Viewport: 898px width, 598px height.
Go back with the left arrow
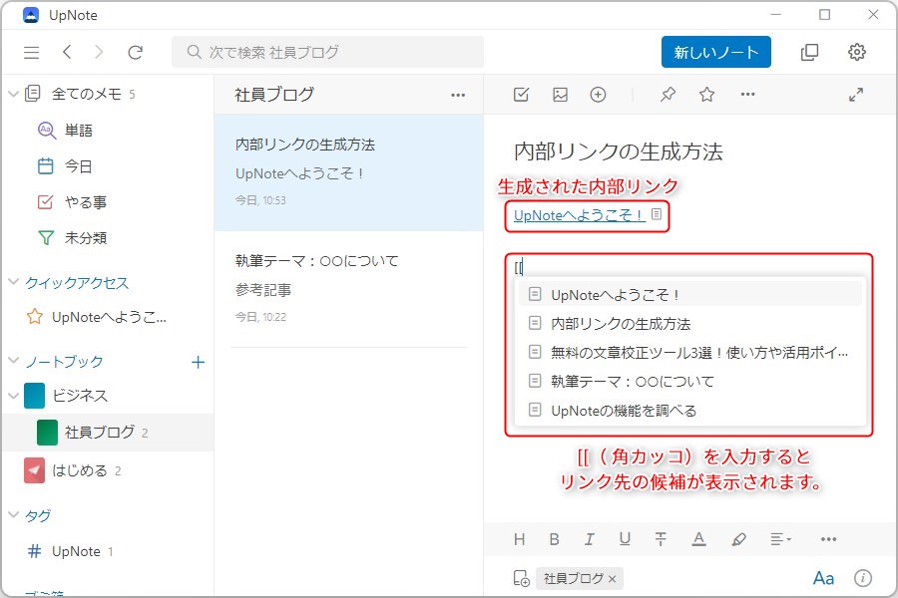(67, 52)
